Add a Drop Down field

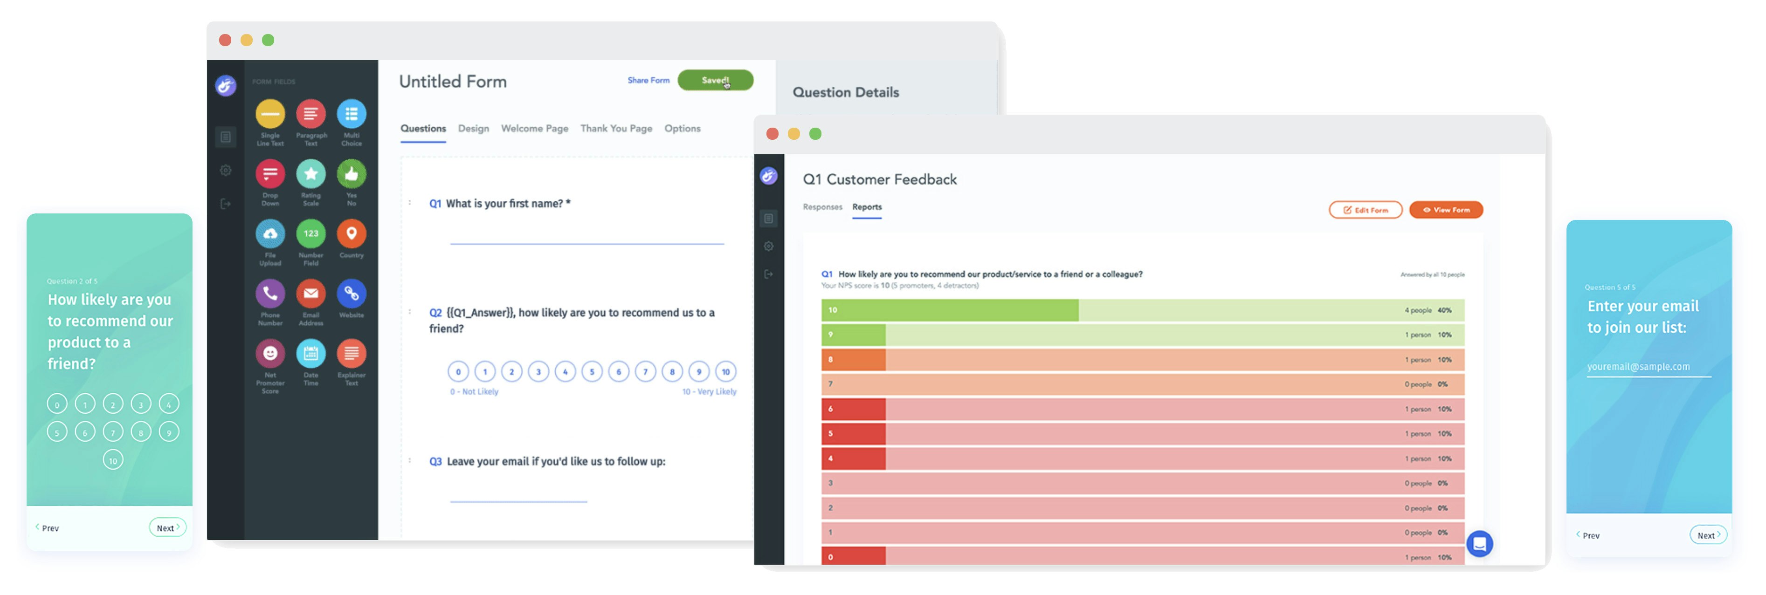click(x=270, y=174)
